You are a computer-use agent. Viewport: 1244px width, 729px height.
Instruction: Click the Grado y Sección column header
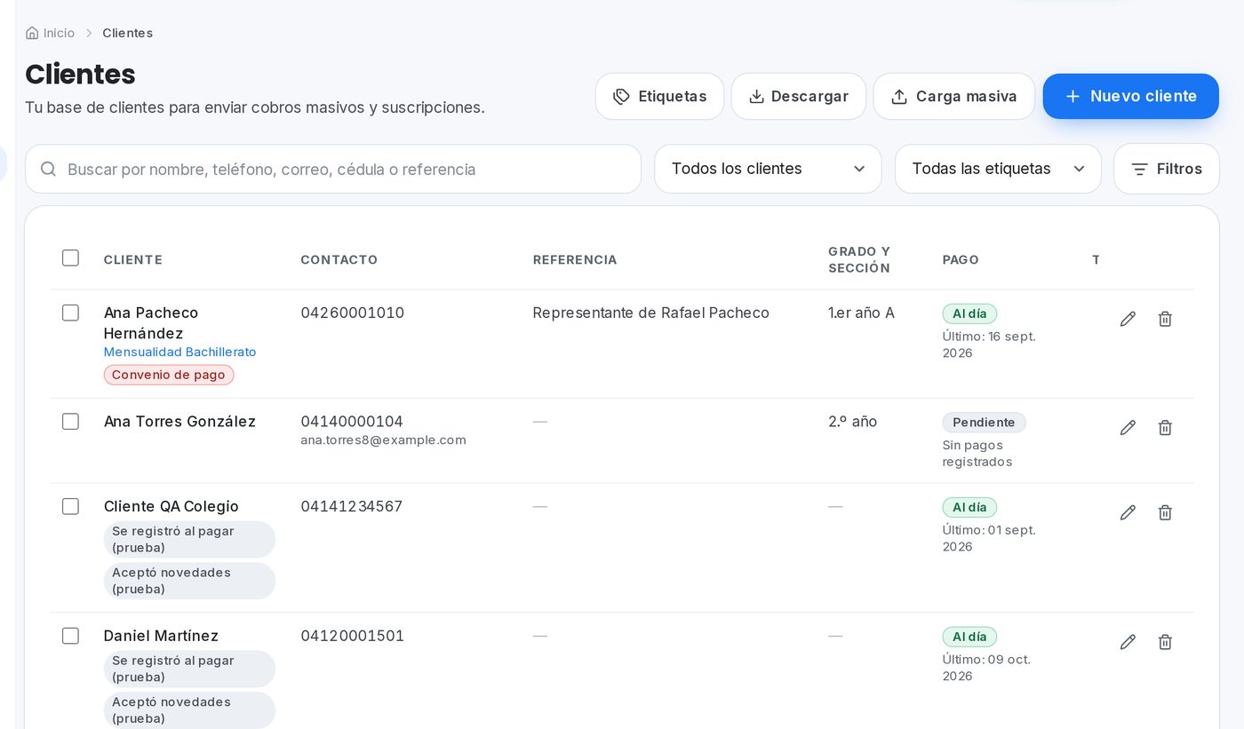(x=859, y=259)
